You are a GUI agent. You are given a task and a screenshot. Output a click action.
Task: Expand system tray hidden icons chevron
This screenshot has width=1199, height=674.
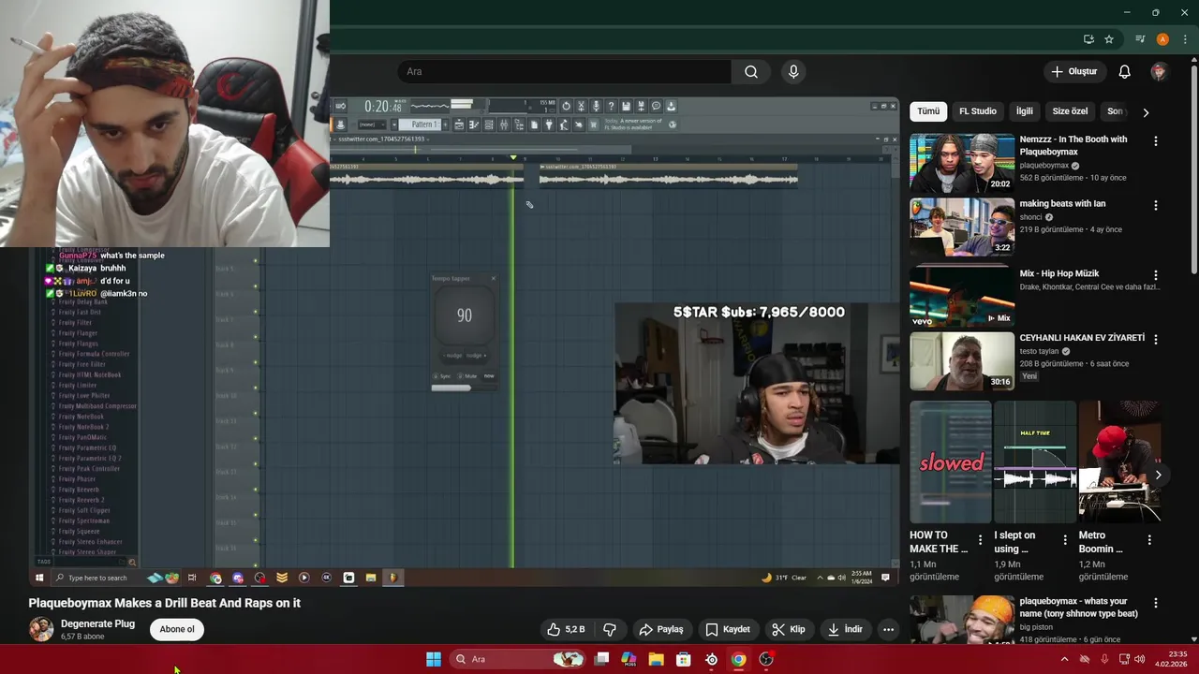1064,659
